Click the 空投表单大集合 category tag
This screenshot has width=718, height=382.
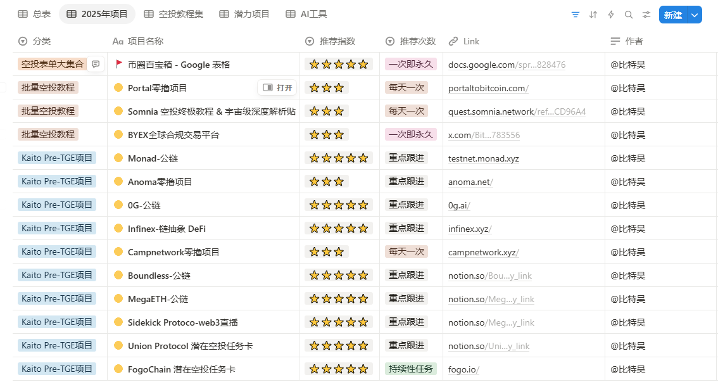point(52,64)
